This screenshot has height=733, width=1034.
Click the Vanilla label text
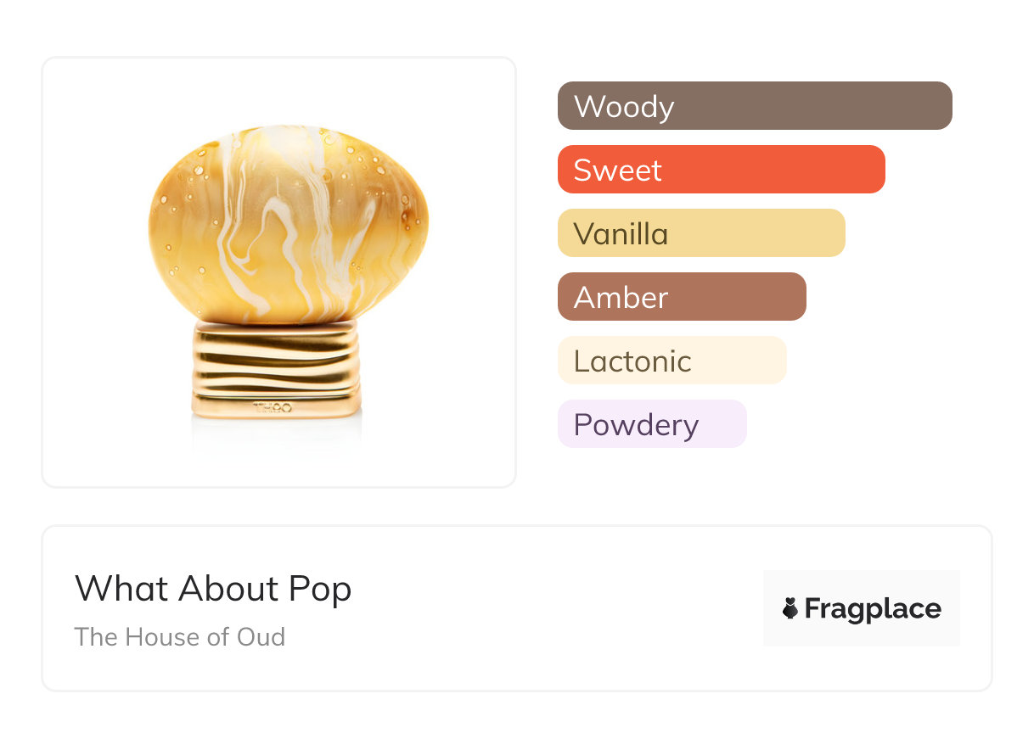click(x=621, y=234)
